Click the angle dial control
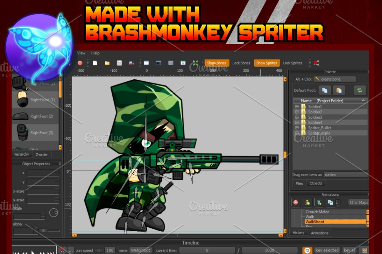This screenshot has height=254, width=382. click(x=54, y=213)
